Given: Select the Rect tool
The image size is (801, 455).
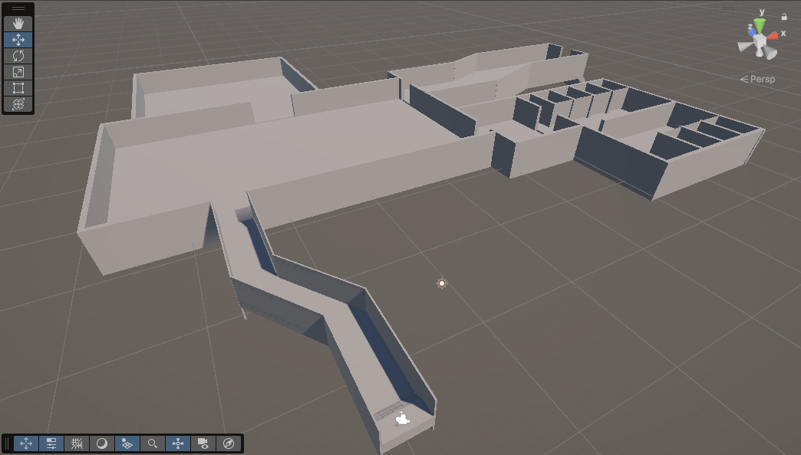Looking at the screenshot, I should click(18, 88).
